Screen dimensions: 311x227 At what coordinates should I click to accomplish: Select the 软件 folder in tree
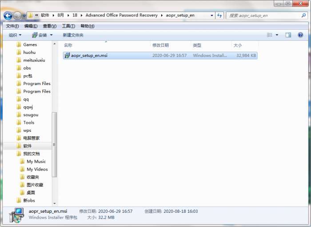click(x=28, y=146)
